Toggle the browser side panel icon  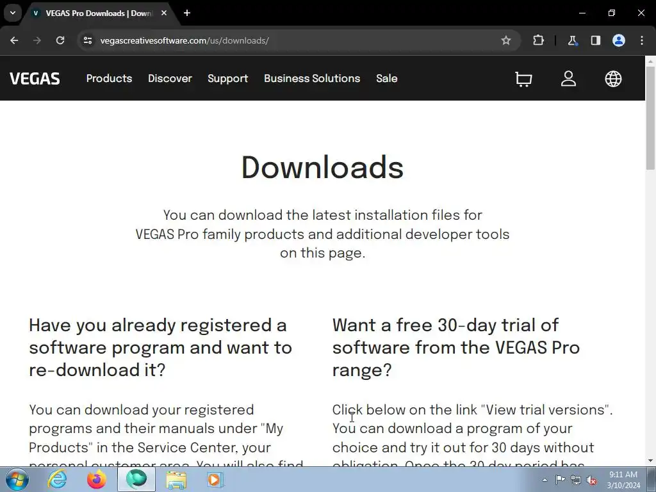tap(595, 40)
